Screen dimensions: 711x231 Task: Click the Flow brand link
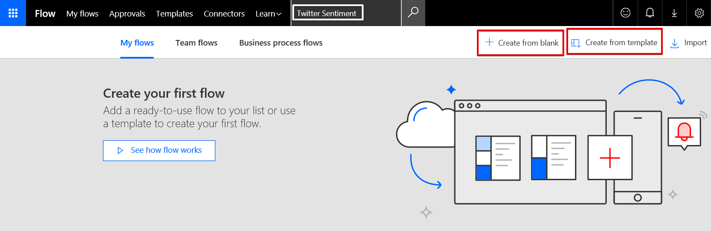[45, 13]
